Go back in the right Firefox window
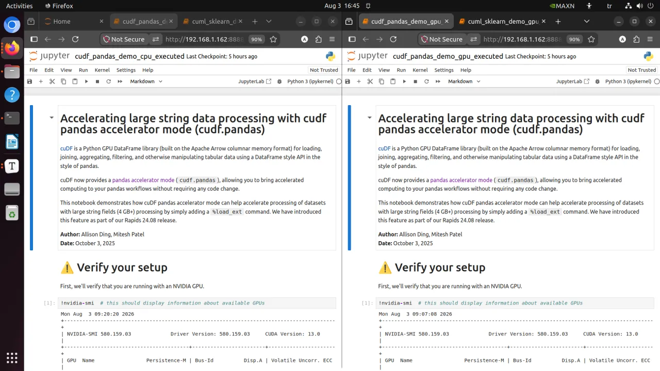This screenshot has height=371, width=660. (x=366, y=39)
